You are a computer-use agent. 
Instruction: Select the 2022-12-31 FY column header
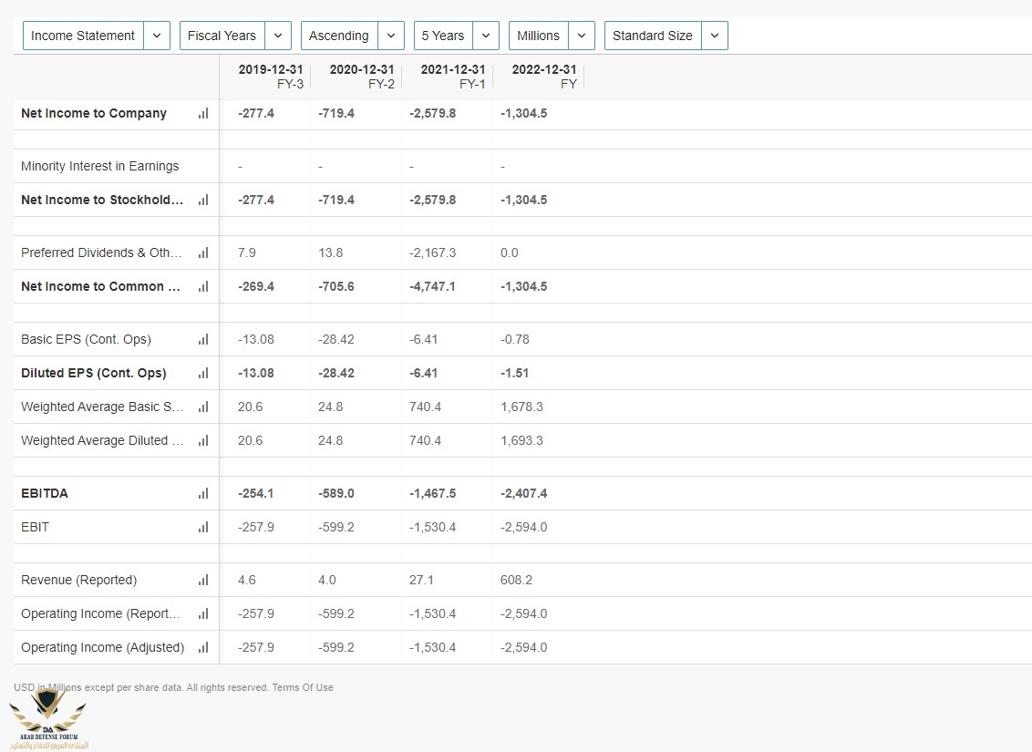coord(543,77)
